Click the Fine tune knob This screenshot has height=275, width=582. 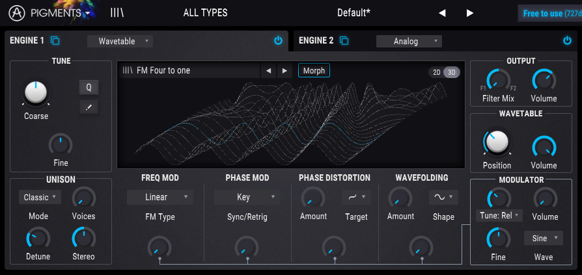click(x=61, y=145)
